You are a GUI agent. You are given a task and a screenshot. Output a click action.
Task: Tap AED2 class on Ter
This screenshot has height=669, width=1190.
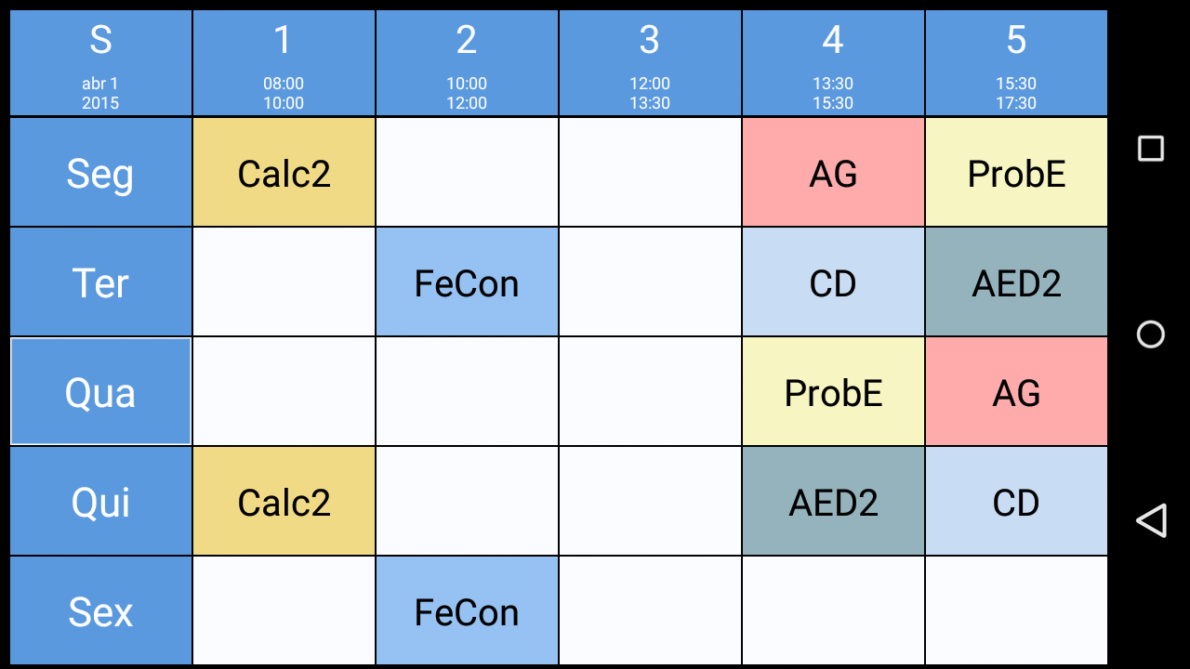pos(1016,282)
